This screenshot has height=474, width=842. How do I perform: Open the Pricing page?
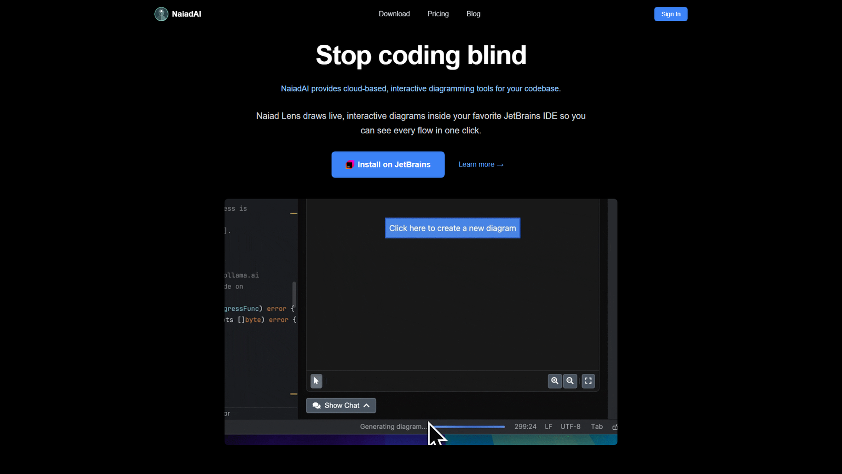pos(438,14)
